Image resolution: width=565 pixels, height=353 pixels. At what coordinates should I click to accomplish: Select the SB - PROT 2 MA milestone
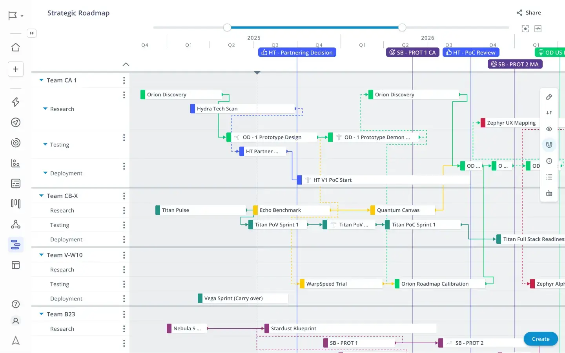pyautogui.click(x=515, y=64)
